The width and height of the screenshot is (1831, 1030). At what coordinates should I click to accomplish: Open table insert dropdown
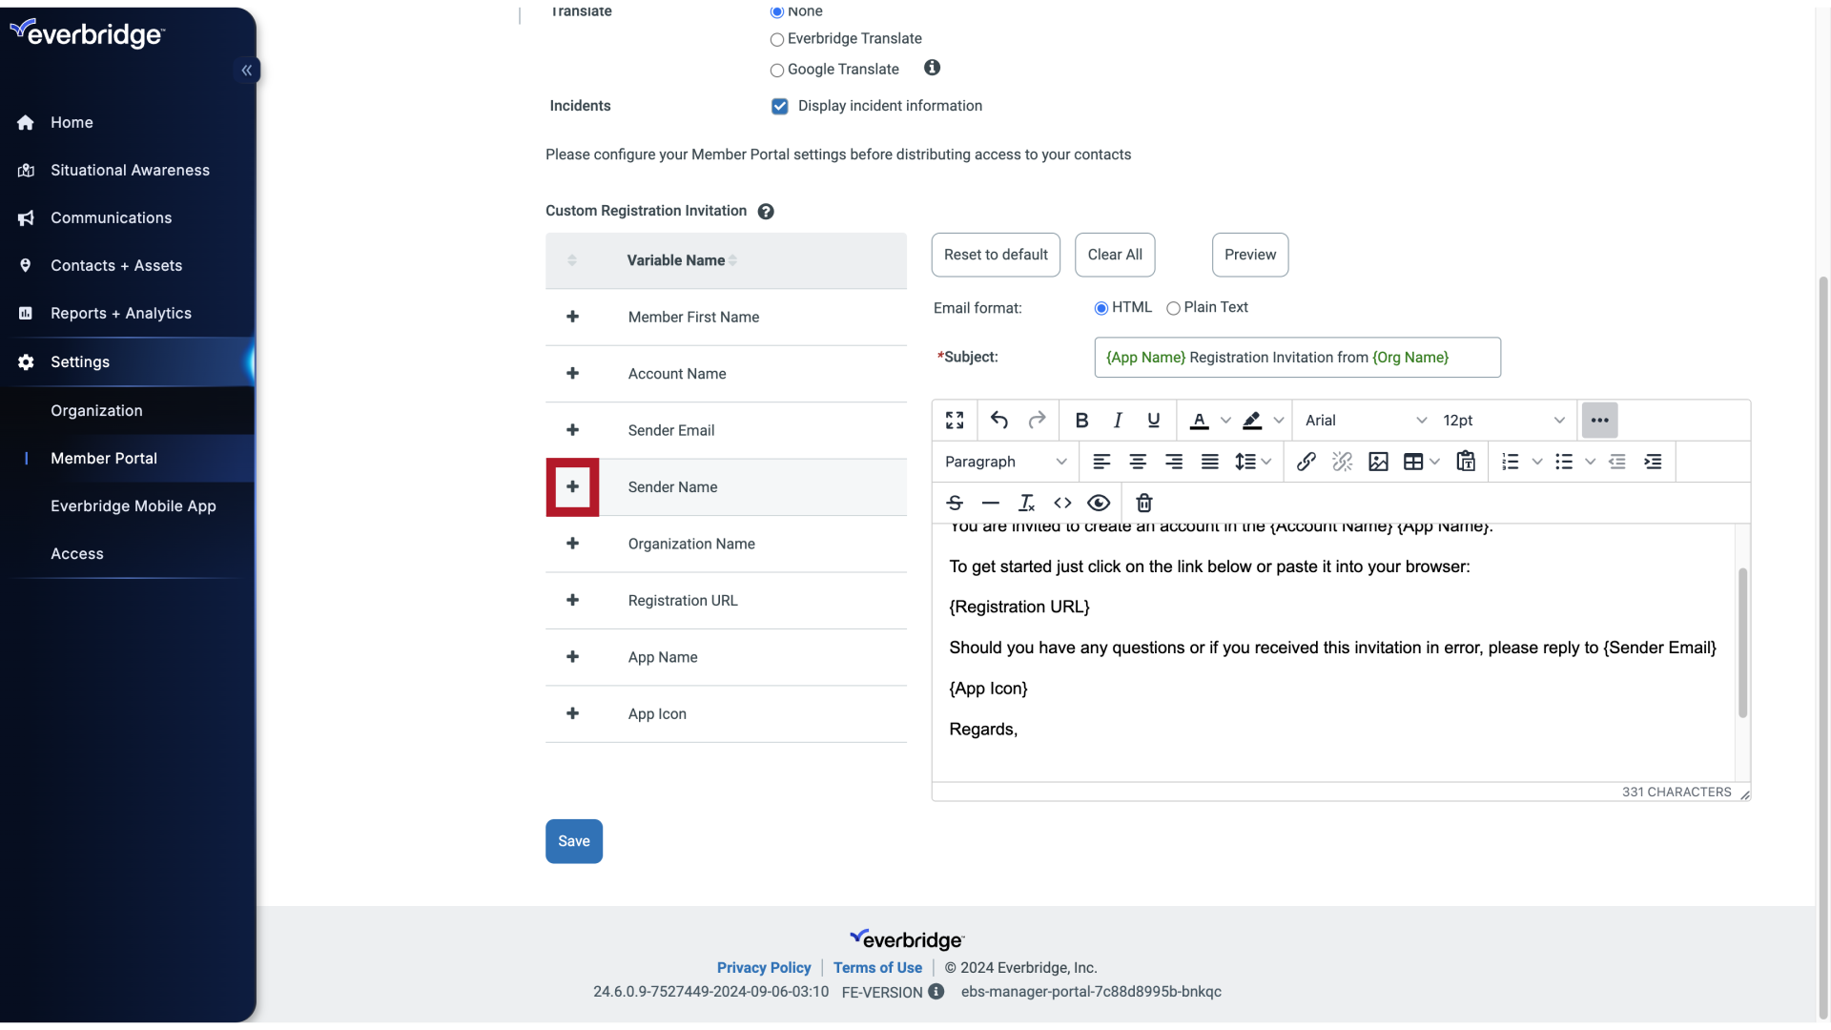pos(1421,462)
